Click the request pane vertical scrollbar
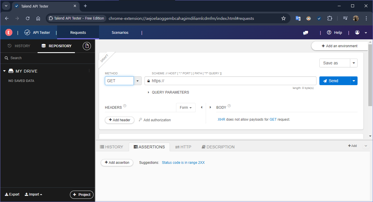Viewport: 373px width, 202px height. tap(370, 75)
